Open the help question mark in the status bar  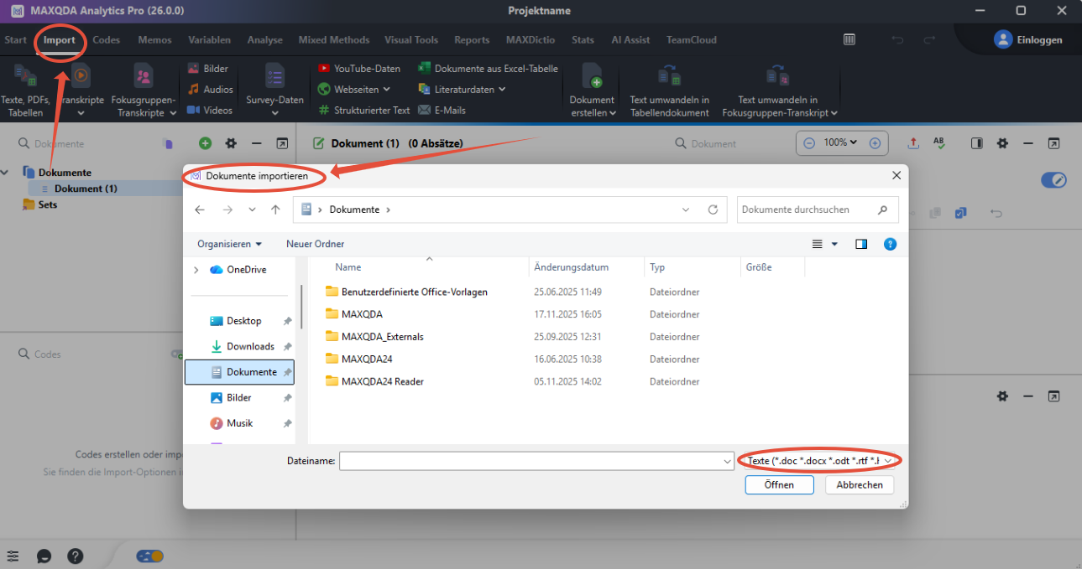click(76, 556)
